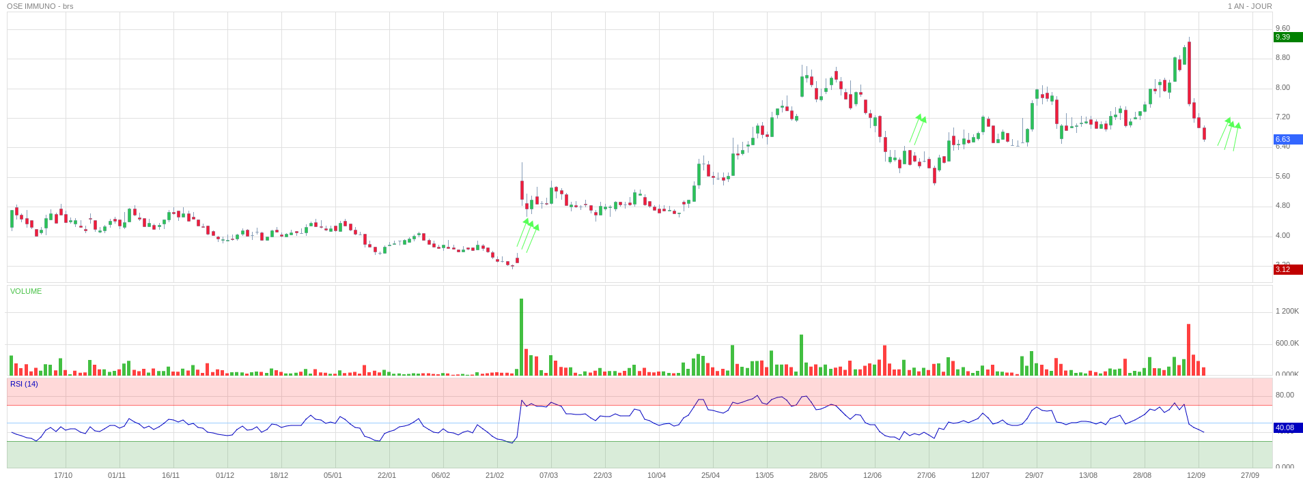The width and height of the screenshot is (1303, 482).
Task: Click the 8.00 price axis value
Action: [x=1283, y=88]
